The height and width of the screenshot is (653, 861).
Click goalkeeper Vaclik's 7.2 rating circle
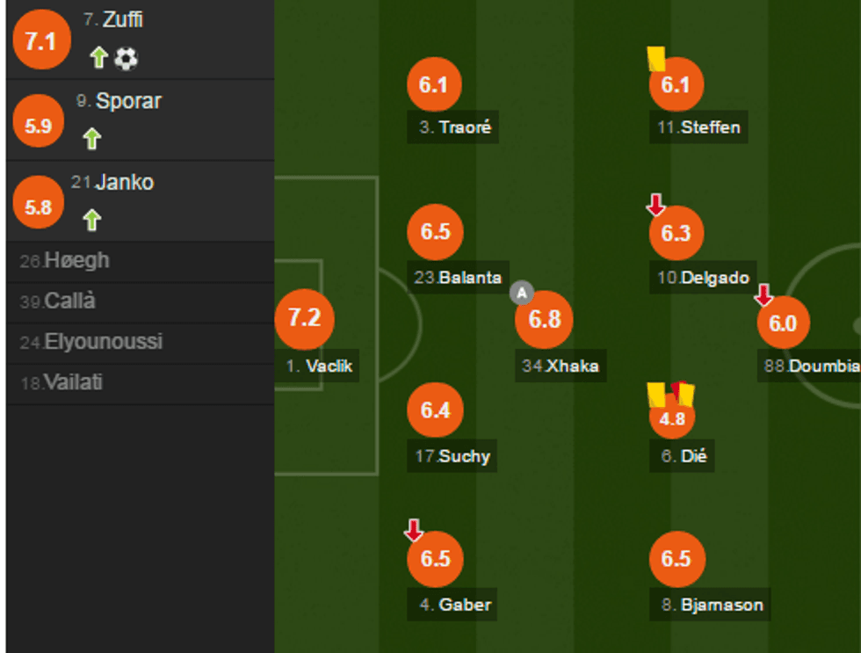(x=304, y=320)
